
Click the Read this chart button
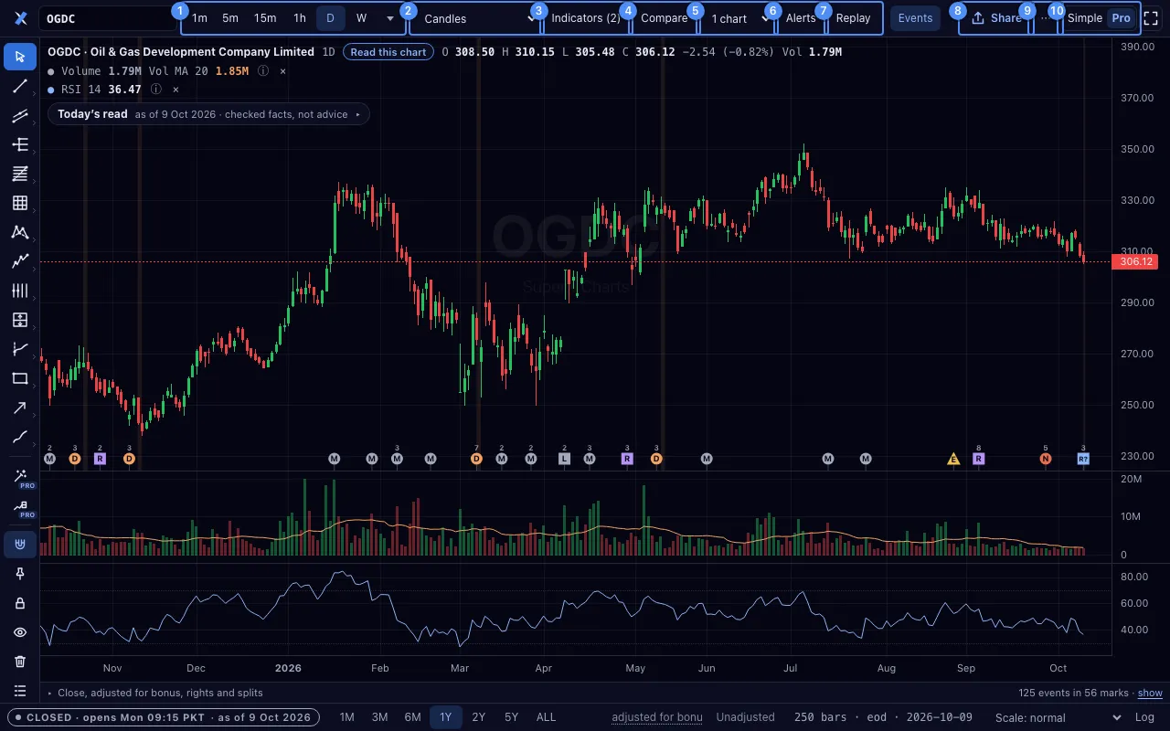tap(388, 52)
